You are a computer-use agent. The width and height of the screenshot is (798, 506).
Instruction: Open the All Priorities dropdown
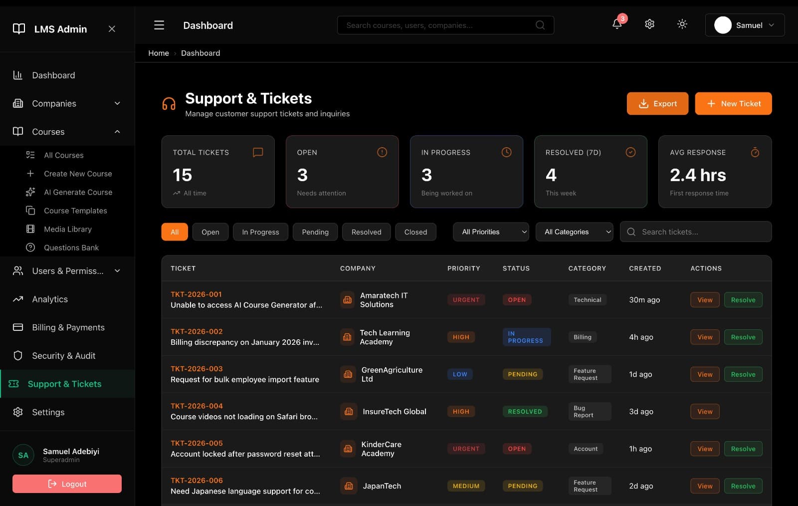point(491,232)
